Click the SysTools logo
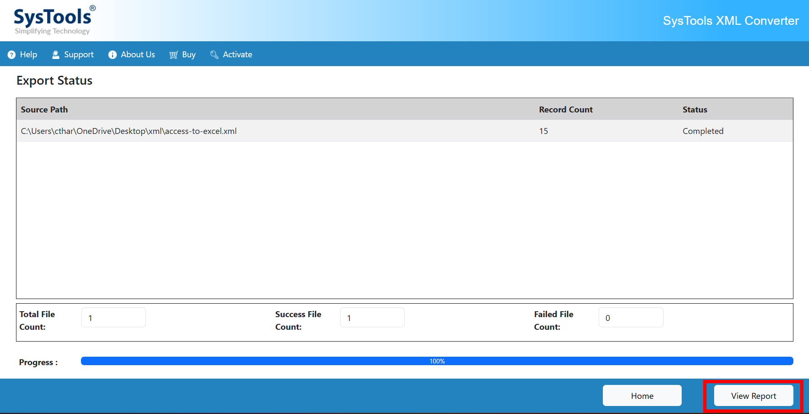This screenshot has width=809, height=414. click(54, 20)
